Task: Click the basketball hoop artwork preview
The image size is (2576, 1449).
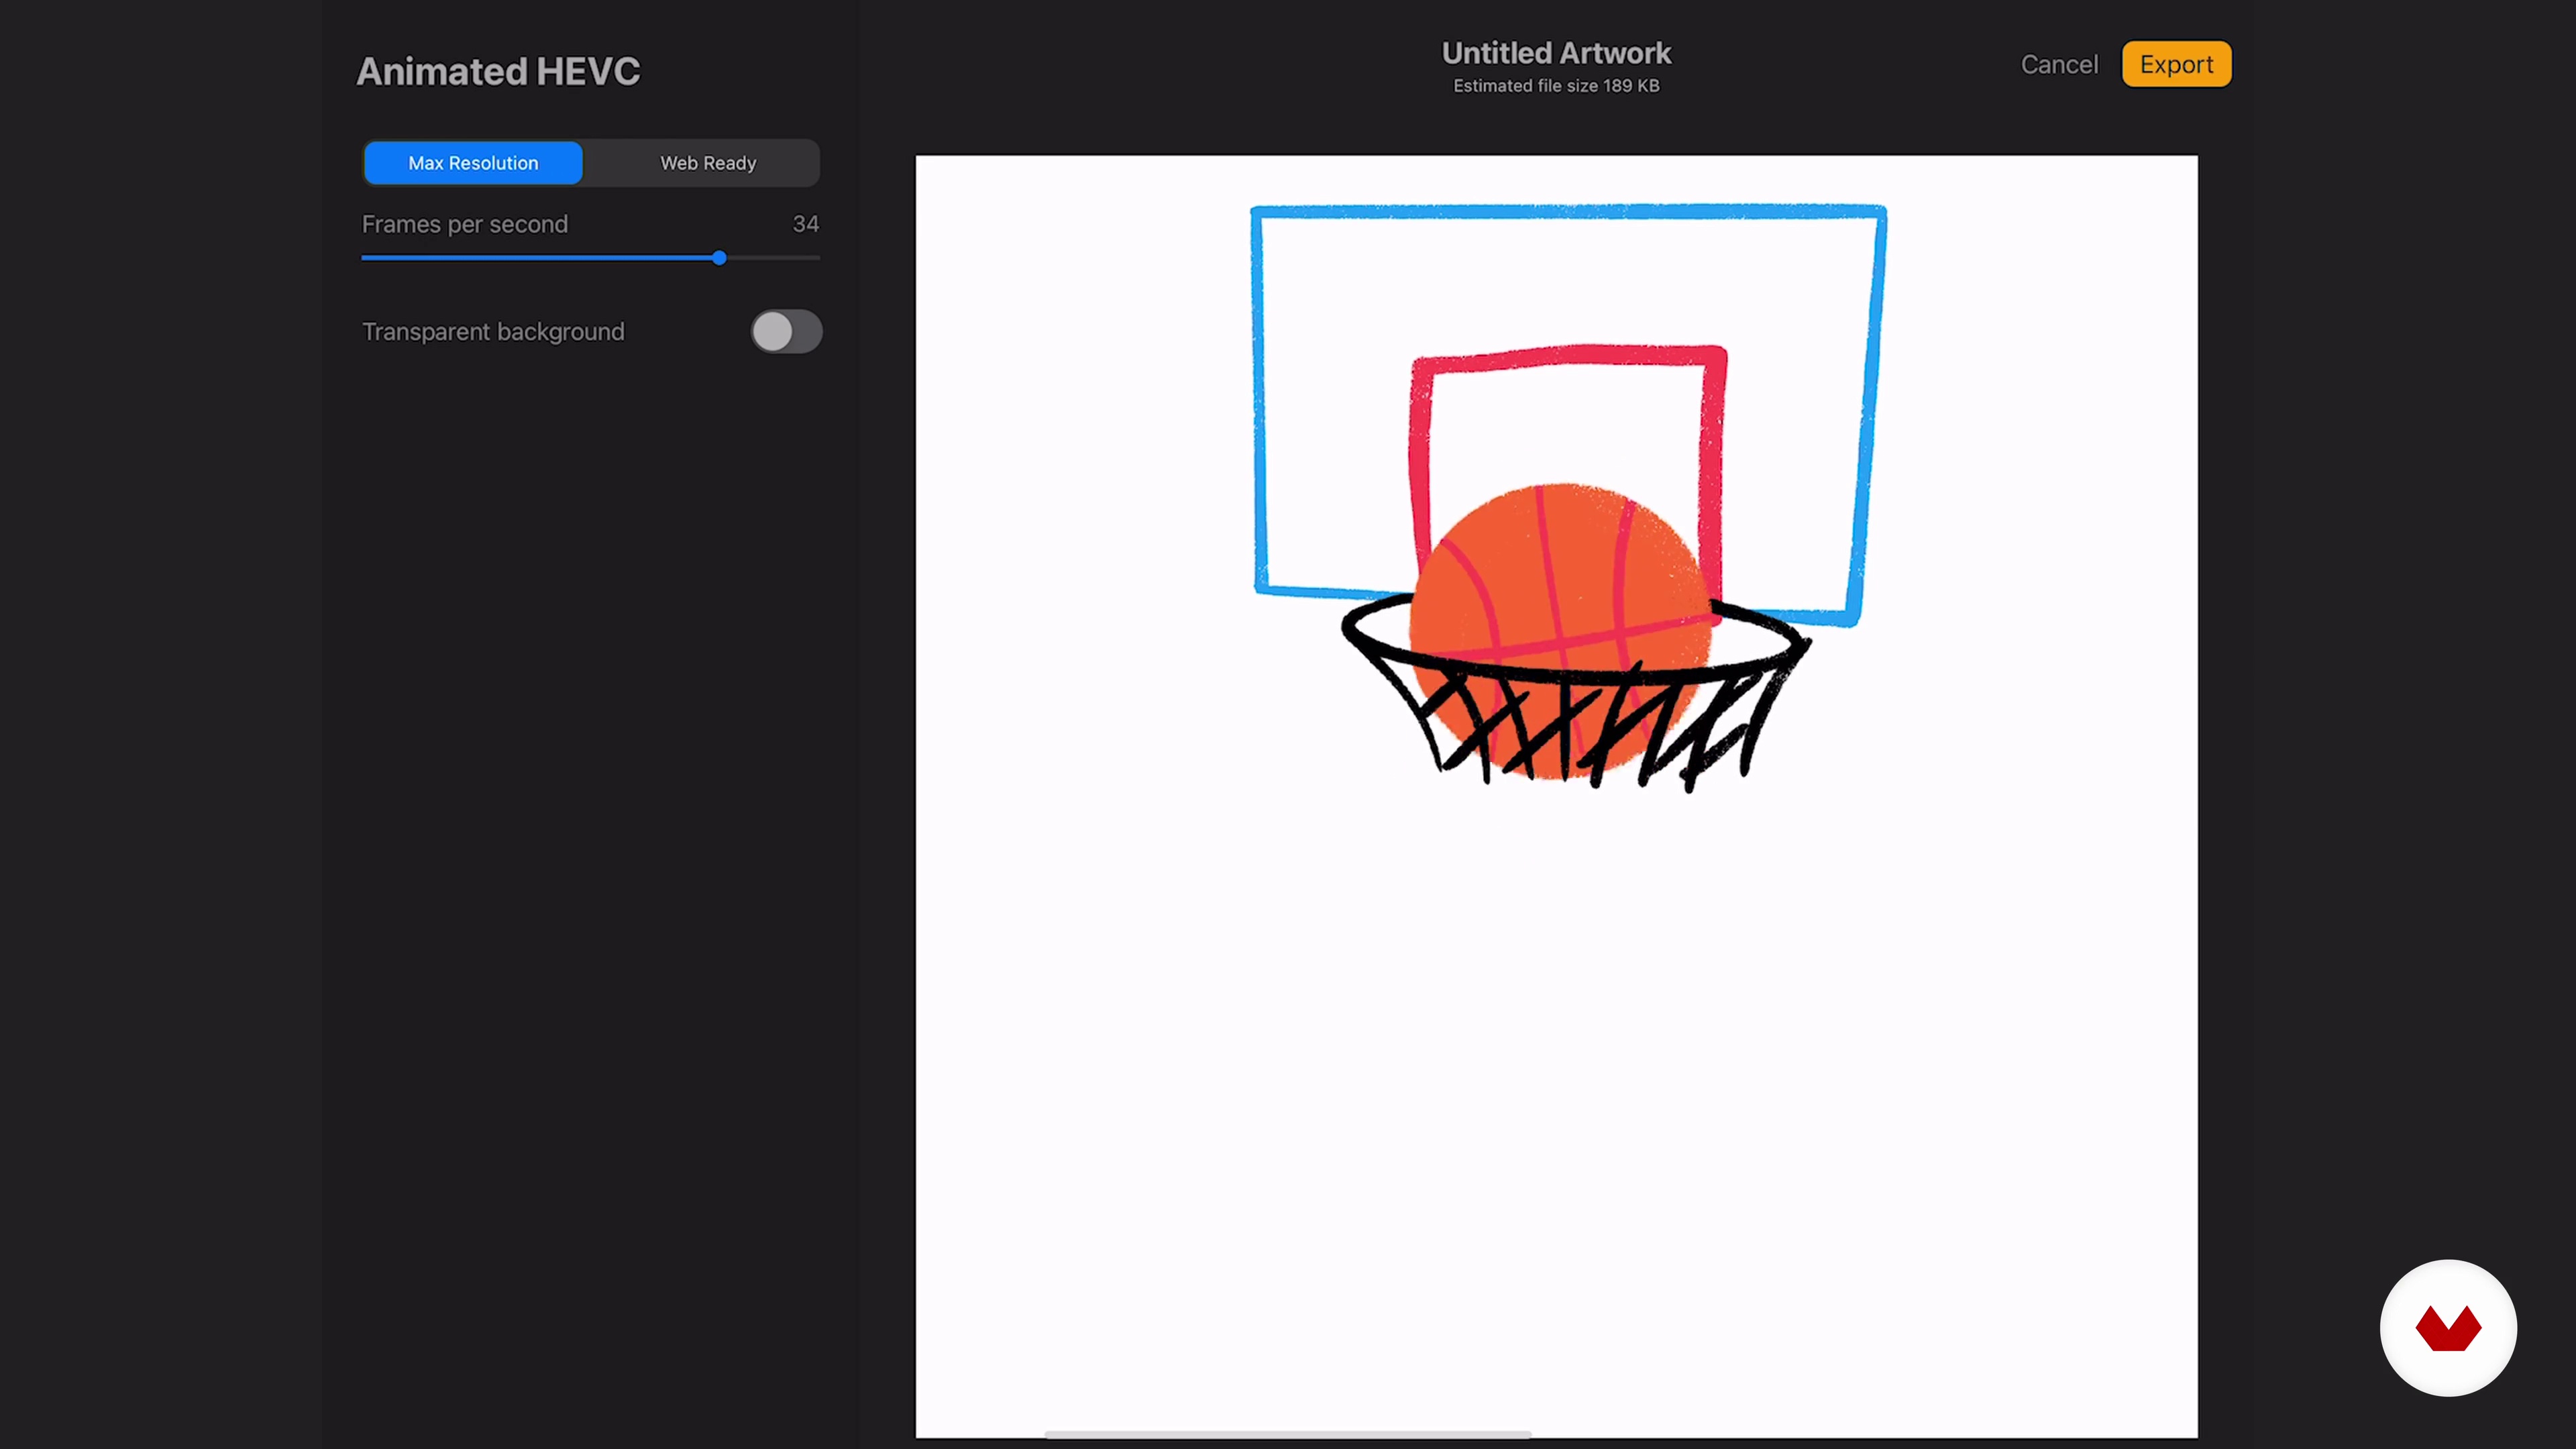Action: pyautogui.click(x=1556, y=796)
